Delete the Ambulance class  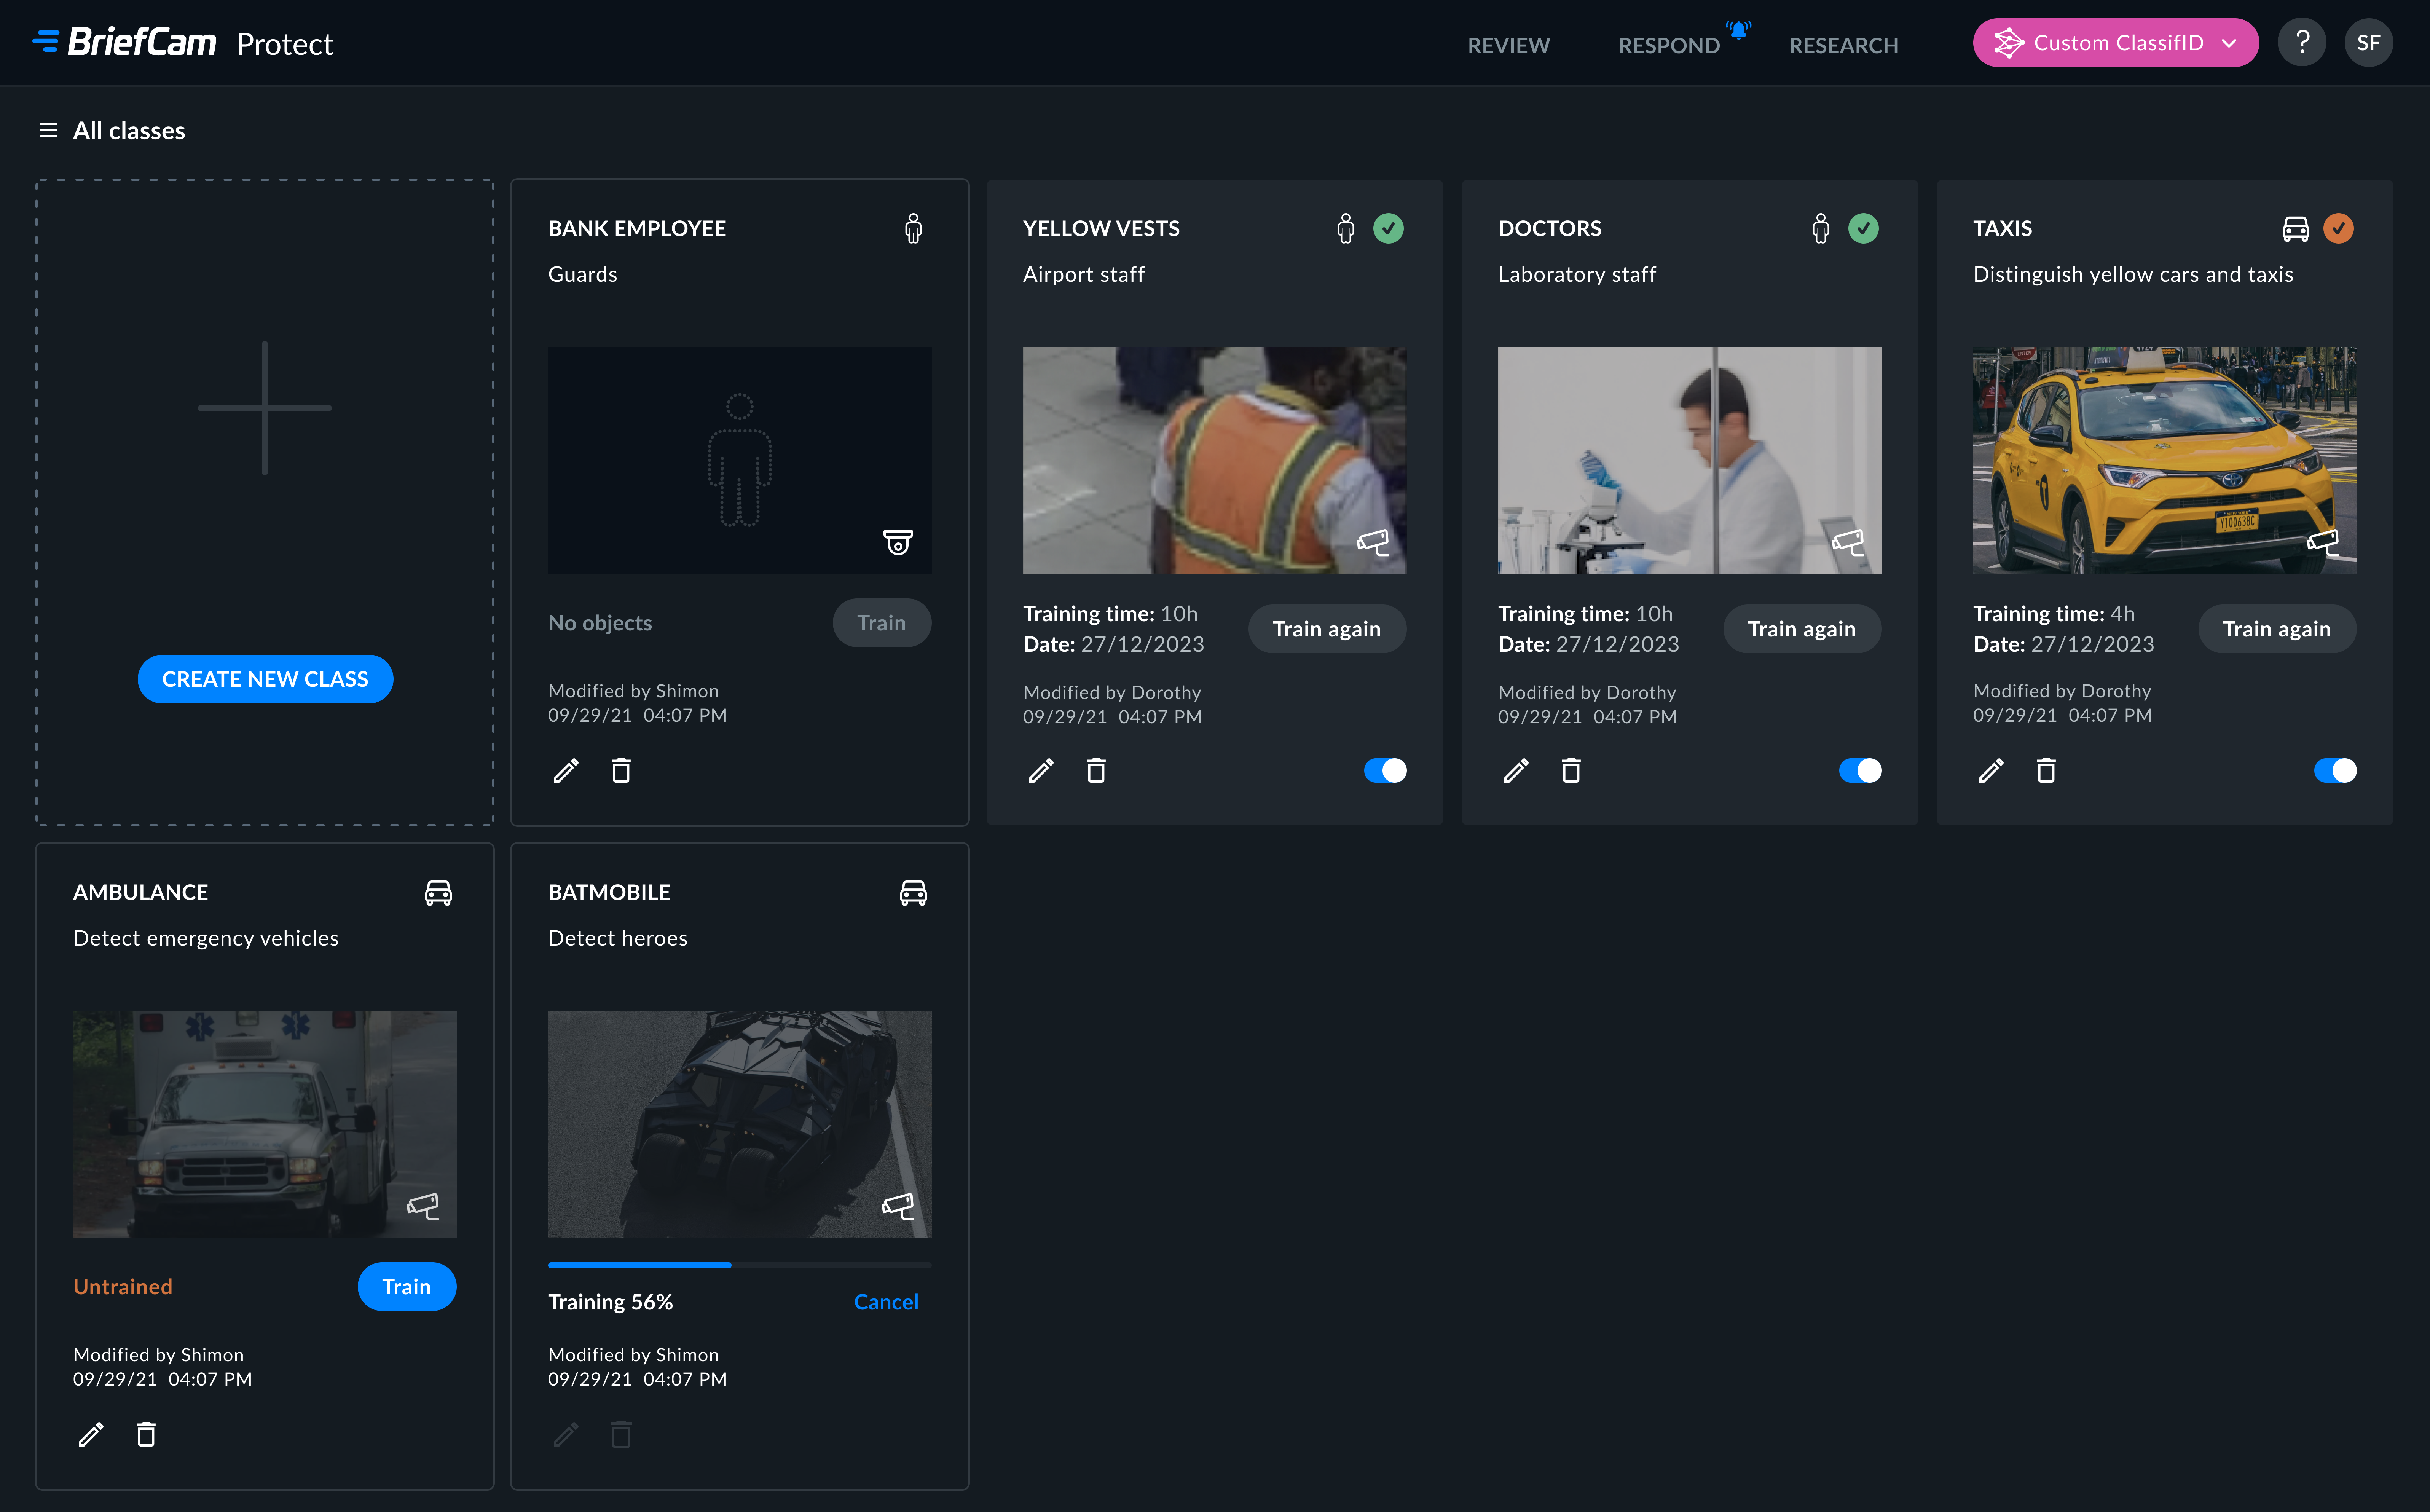coord(146,1435)
